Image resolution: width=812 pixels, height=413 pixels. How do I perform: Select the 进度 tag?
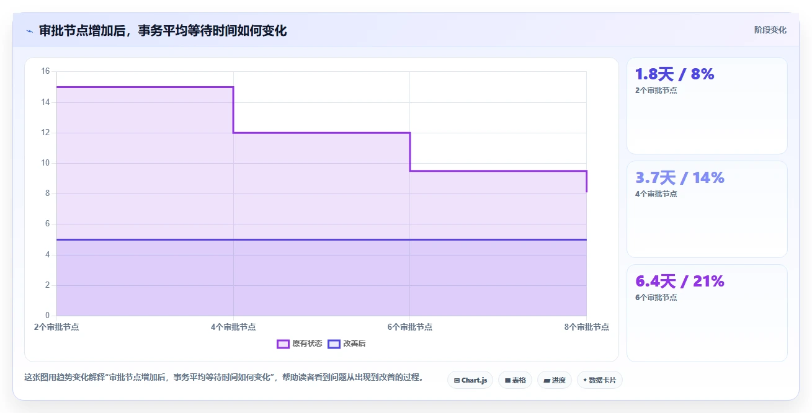tap(555, 380)
